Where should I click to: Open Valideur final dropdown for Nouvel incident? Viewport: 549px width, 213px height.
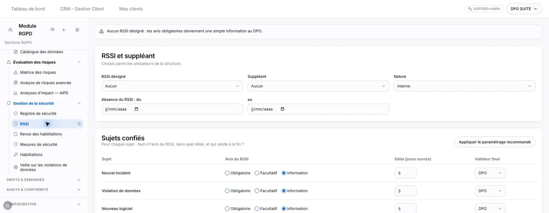coord(490,173)
